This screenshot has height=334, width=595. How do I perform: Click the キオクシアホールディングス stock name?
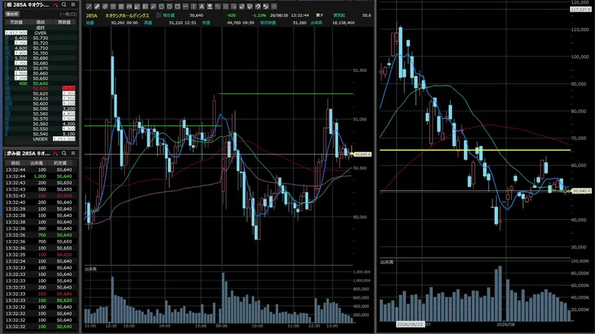[127, 15]
